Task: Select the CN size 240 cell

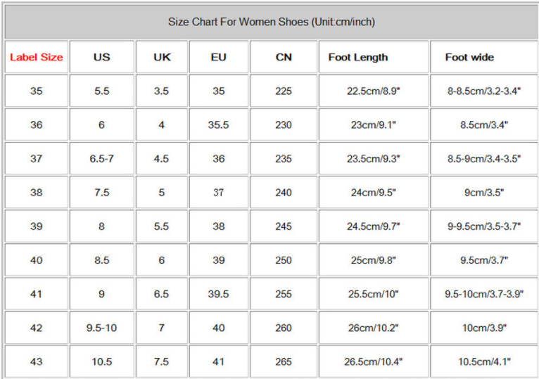Action: click(x=284, y=193)
